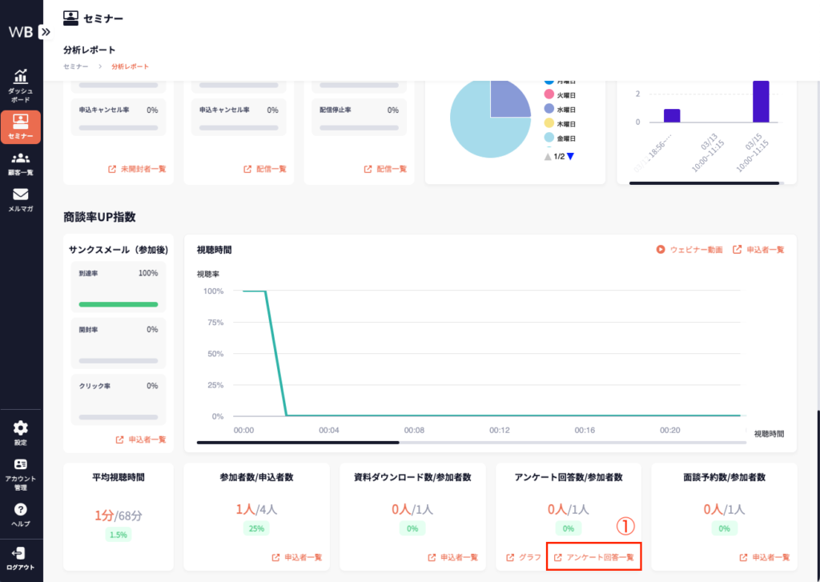Go to next legend page with down arrow

point(570,157)
